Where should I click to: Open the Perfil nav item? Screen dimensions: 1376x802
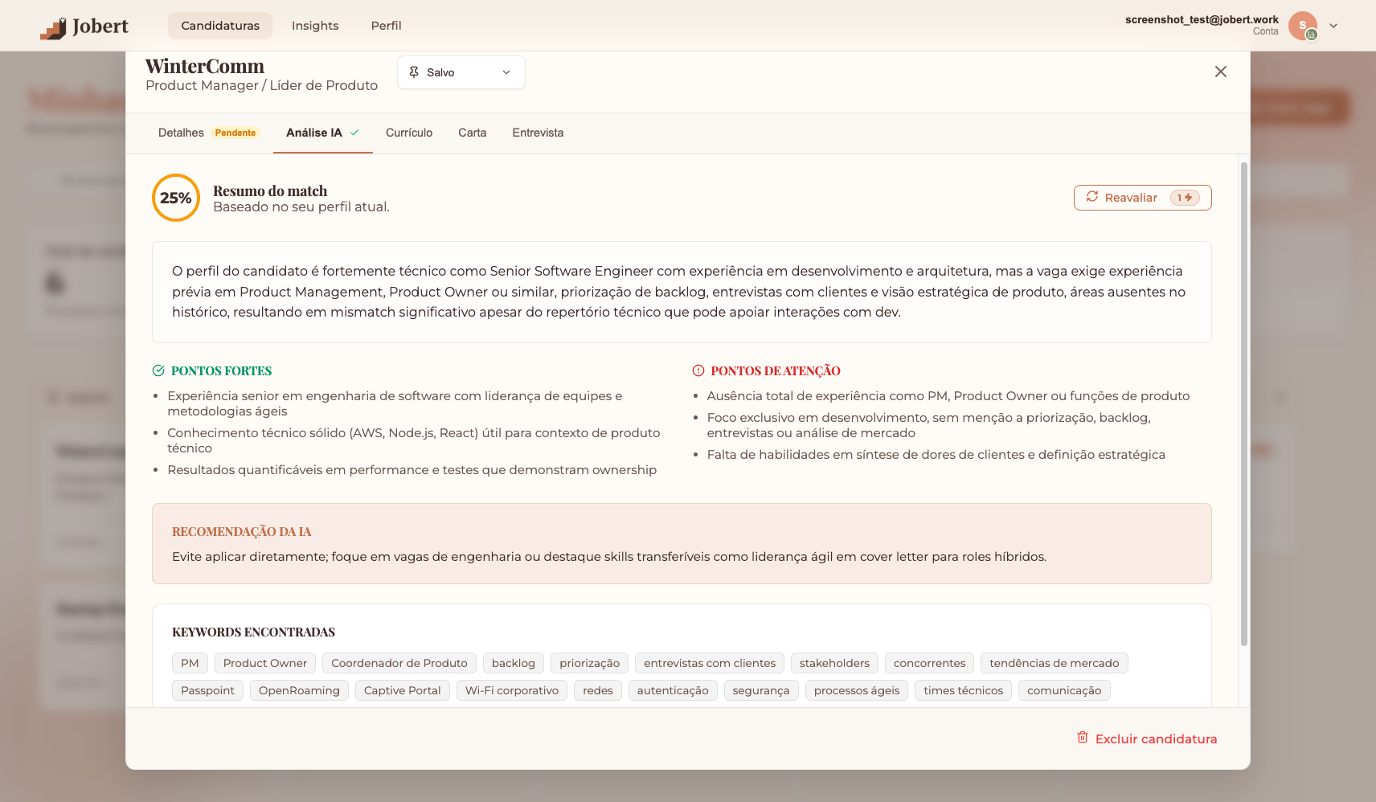386,26
